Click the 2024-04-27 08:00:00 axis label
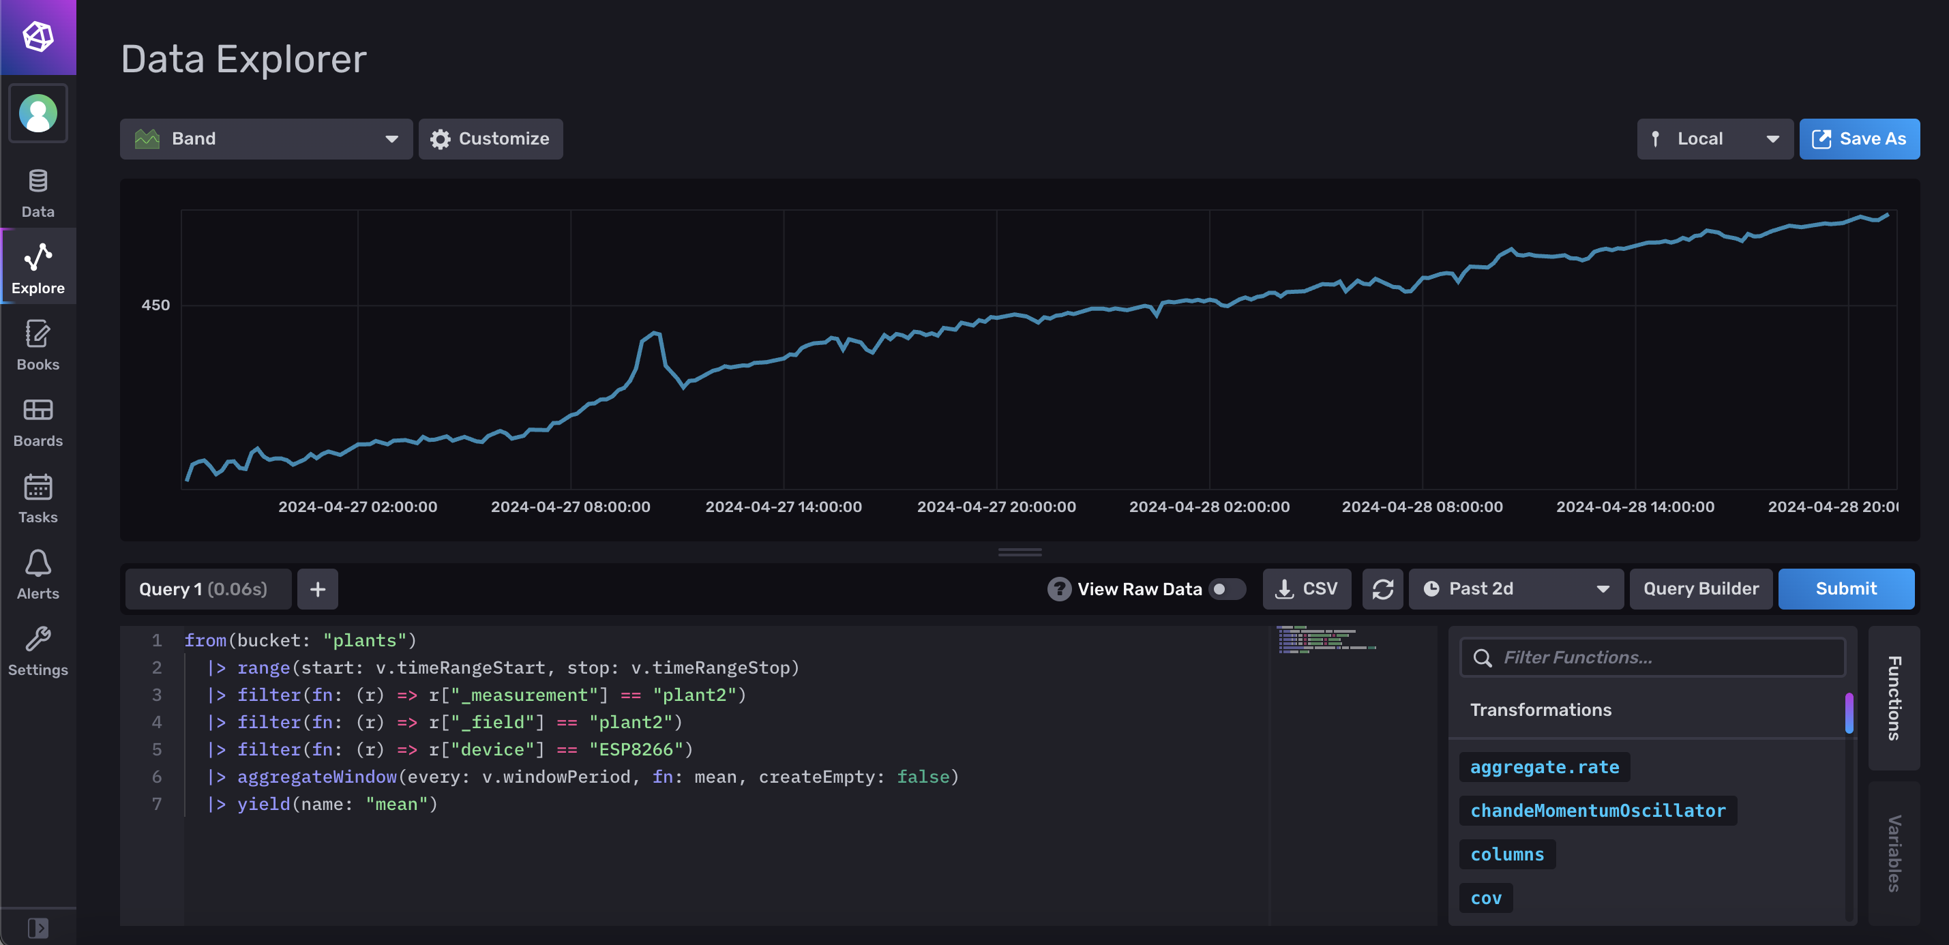The width and height of the screenshot is (1949, 945). pos(571,507)
